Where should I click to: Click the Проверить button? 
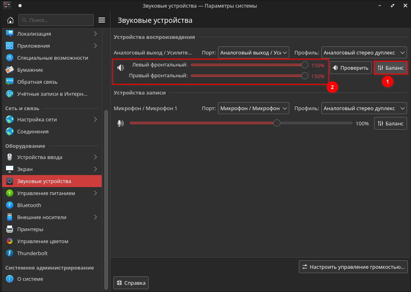coord(351,68)
